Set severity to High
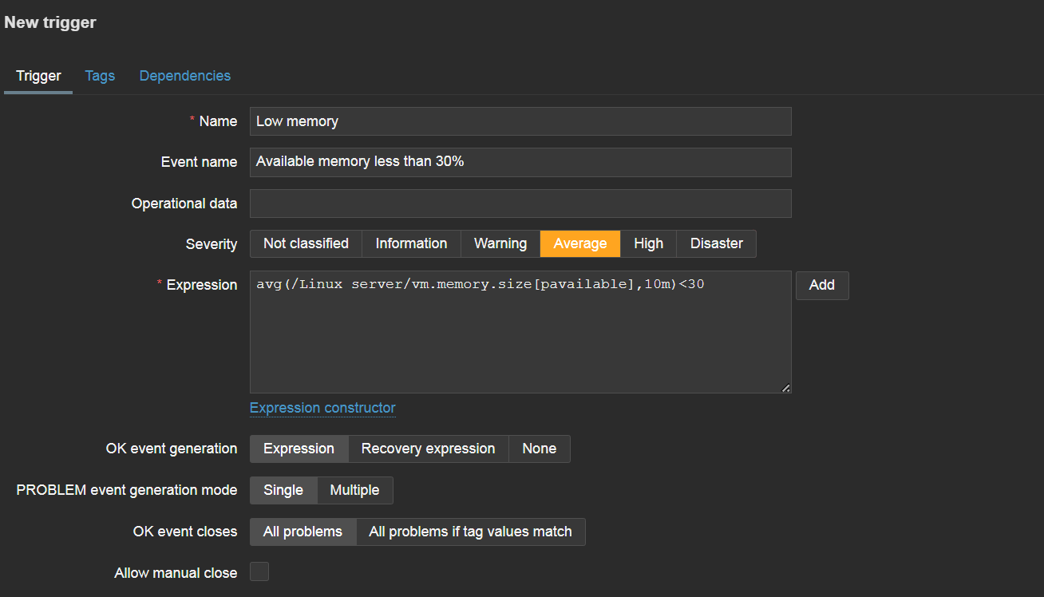 [x=649, y=244]
